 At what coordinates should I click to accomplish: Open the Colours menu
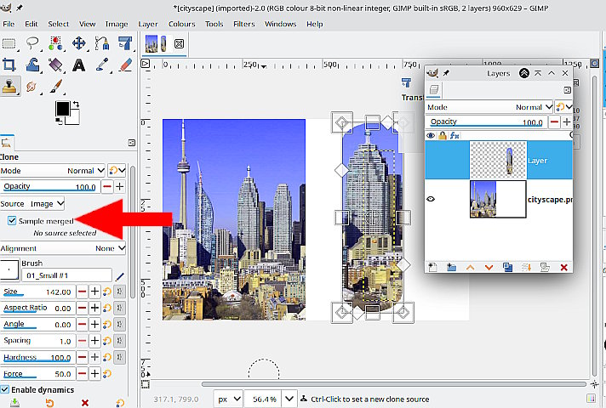[181, 24]
